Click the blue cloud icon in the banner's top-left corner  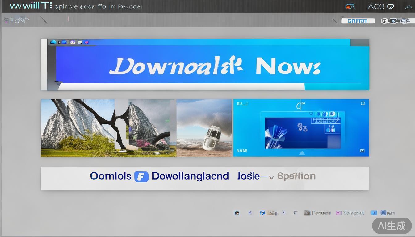click(x=53, y=42)
